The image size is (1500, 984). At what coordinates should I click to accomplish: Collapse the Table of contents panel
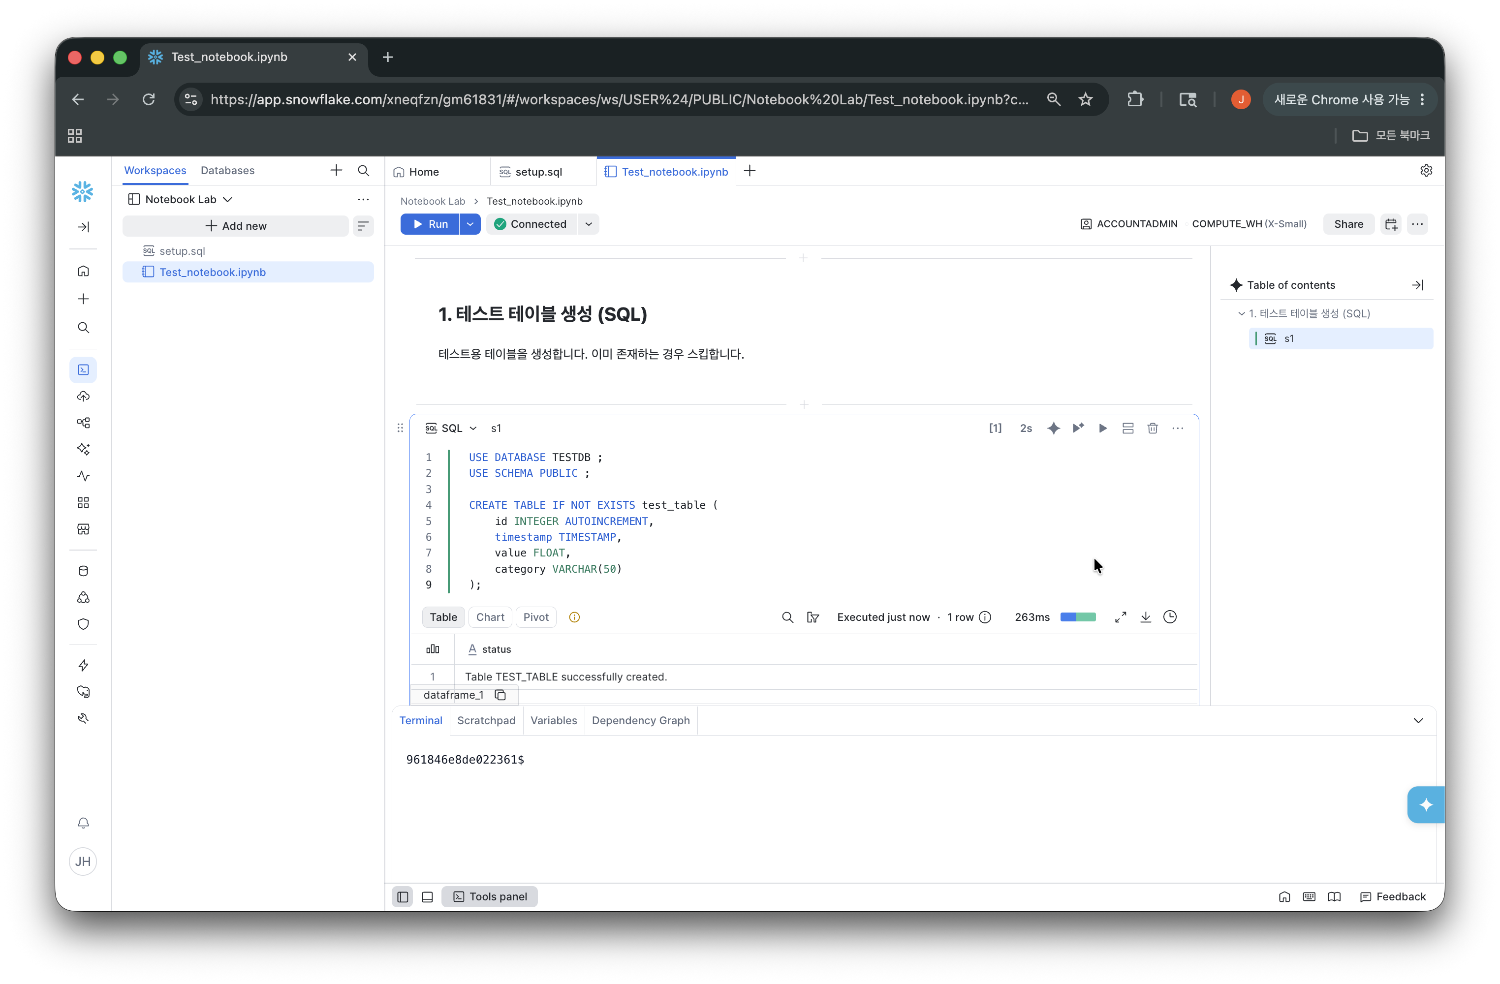click(x=1417, y=285)
